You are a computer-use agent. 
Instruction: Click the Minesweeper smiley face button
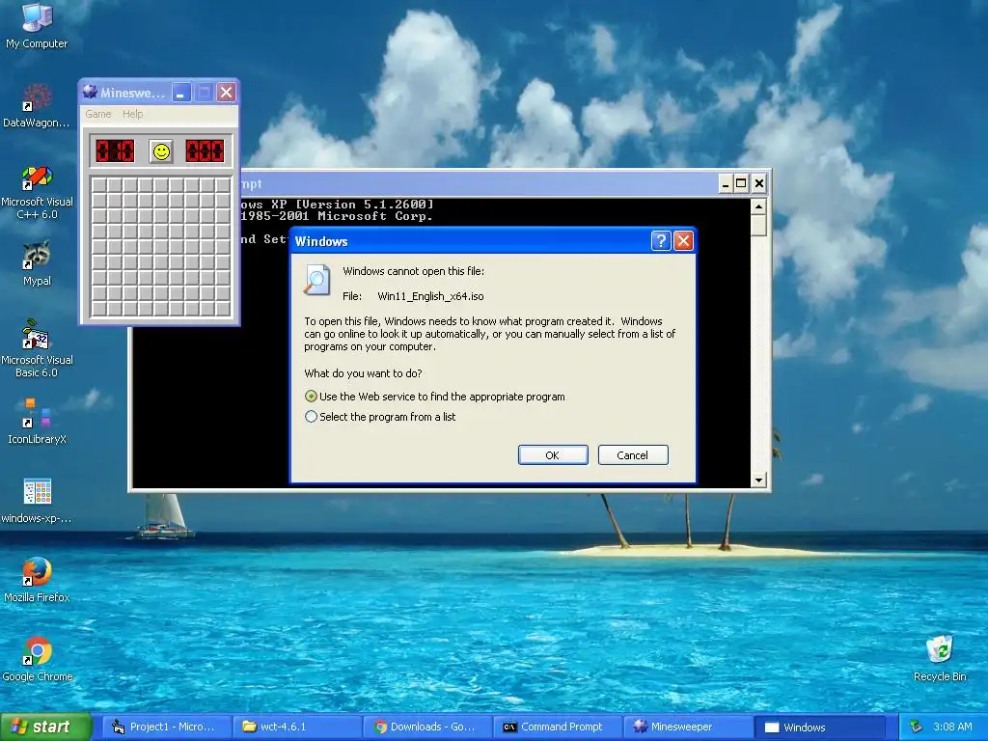(161, 151)
